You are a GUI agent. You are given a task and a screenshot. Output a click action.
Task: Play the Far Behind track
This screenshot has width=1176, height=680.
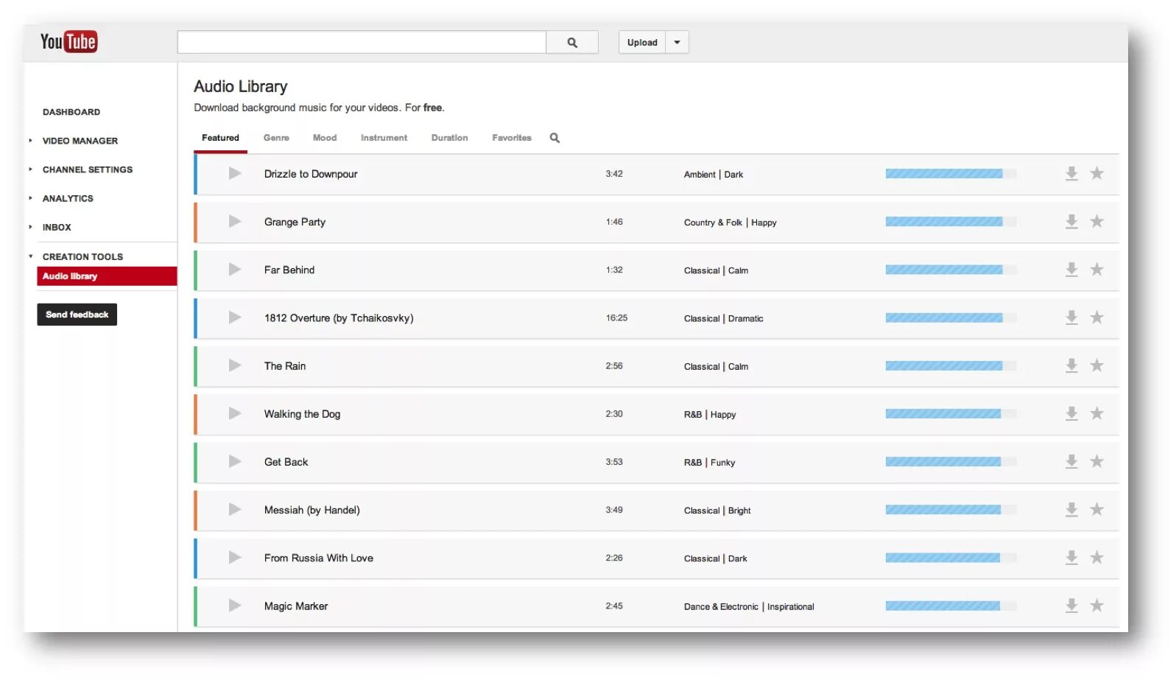pyautogui.click(x=235, y=270)
